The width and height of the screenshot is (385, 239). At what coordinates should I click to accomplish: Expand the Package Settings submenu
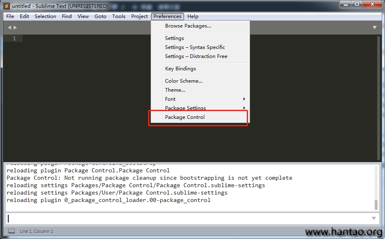pyautogui.click(x=205, y=108)
